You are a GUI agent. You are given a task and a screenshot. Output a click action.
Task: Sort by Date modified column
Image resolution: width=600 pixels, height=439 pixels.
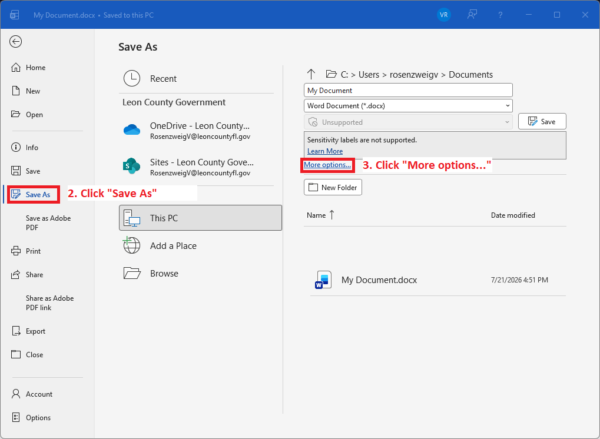pyautogui.click(x=513, y=215)
